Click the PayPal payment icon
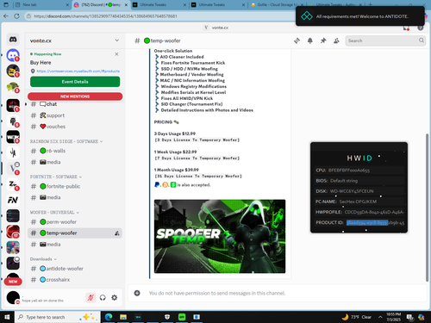 click(x=157, y=185)
